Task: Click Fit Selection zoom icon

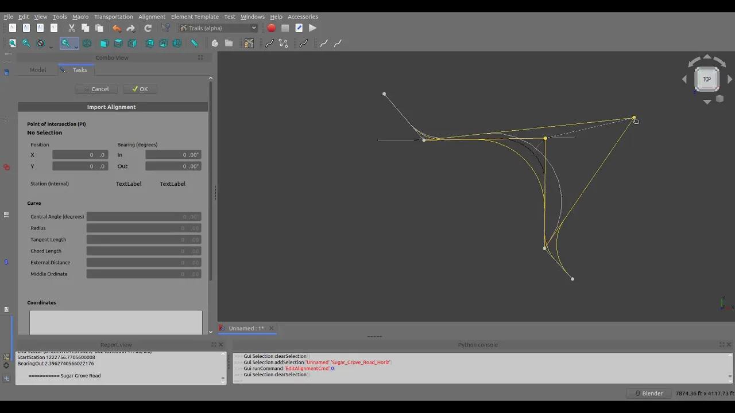Action: [x=26, y=43]
